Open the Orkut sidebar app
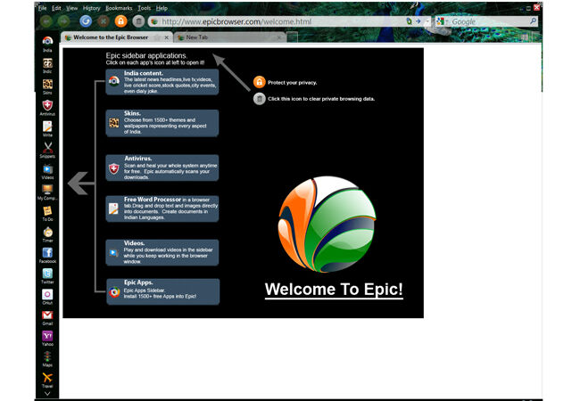This screenshot has height=401, width=580. tap(47, 297)
